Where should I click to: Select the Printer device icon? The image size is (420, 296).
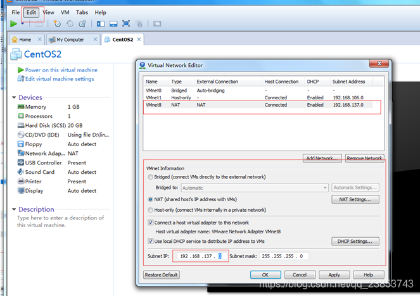tap(21, 182)
